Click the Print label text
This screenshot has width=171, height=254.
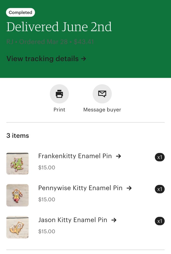click(x=59, y=110)
